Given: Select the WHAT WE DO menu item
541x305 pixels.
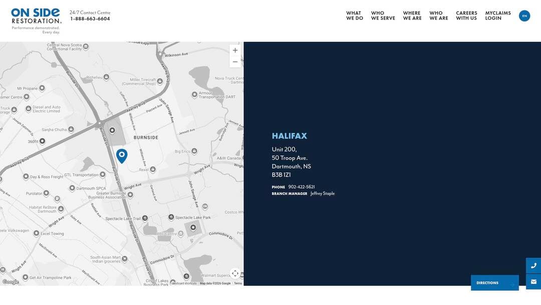Looking at the screenshot, I should tap(354, 16).
